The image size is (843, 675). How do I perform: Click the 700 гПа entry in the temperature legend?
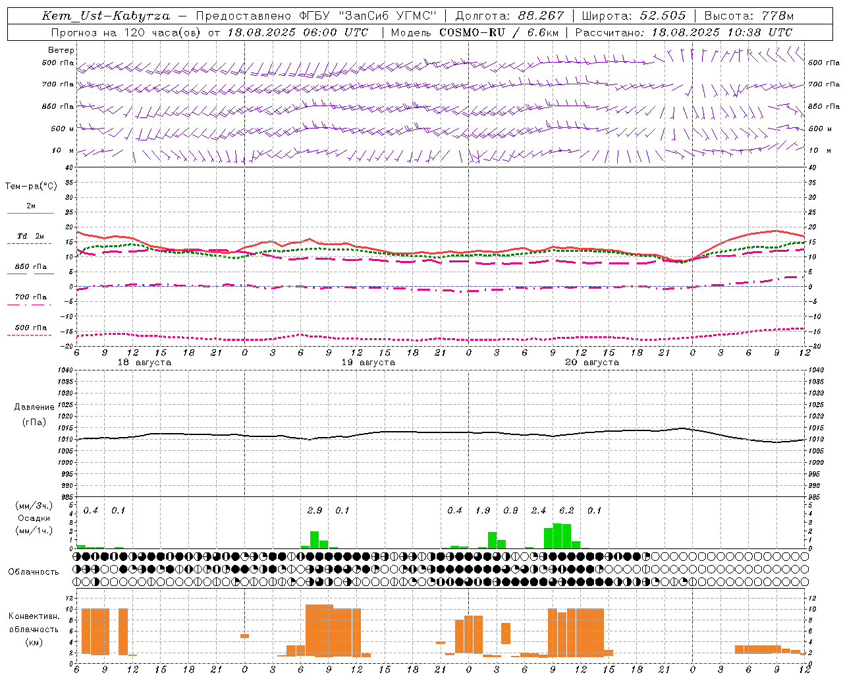click(x=30, y=297)
